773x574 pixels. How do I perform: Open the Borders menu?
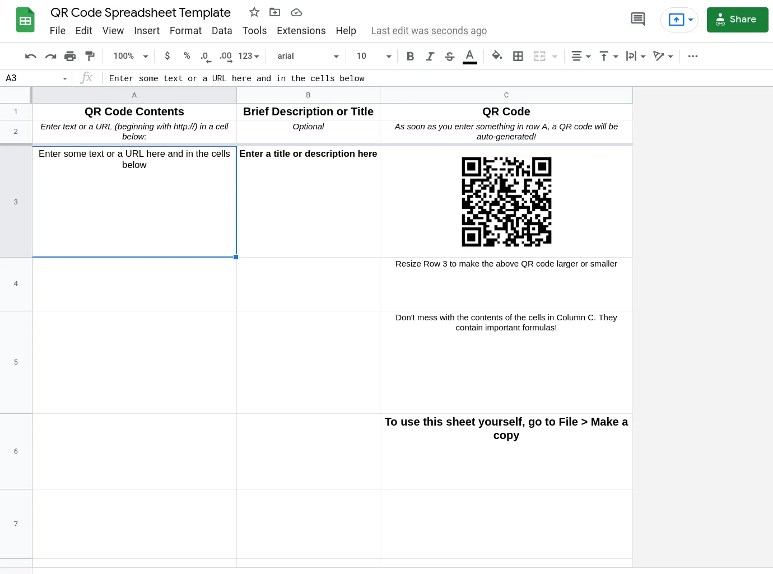[x=518, y=56]
